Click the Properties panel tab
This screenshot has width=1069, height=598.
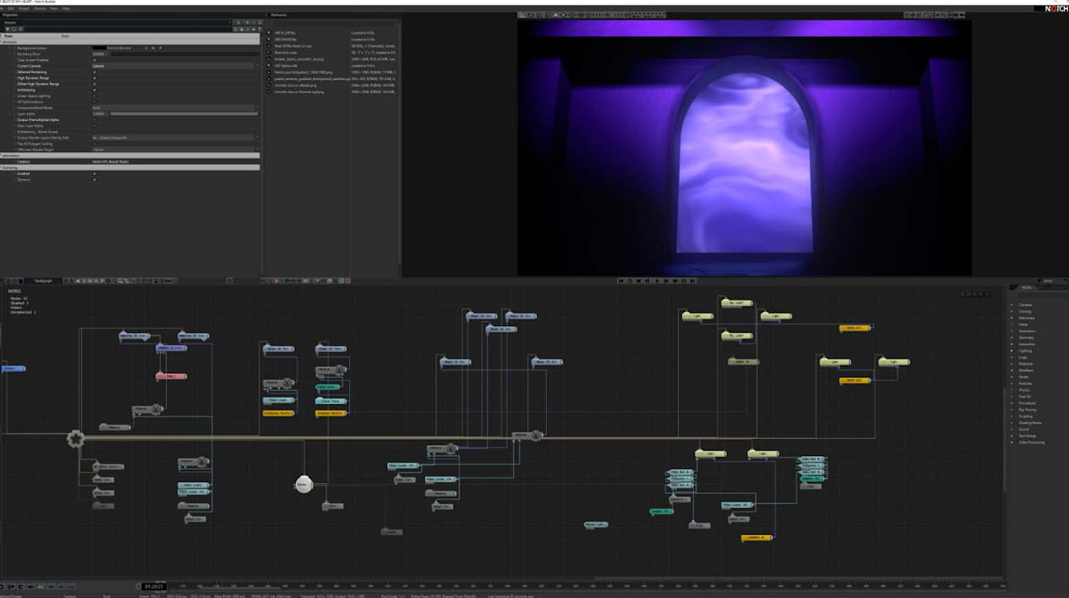(x=11, y=15)
